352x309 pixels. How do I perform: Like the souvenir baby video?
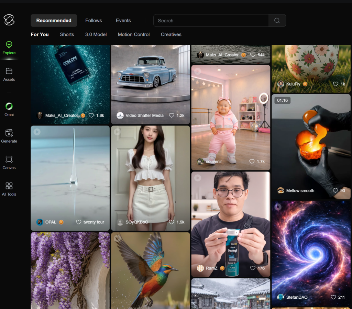coord(252,161)
